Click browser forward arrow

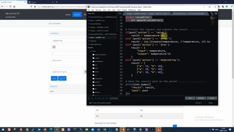coord(7,7)
